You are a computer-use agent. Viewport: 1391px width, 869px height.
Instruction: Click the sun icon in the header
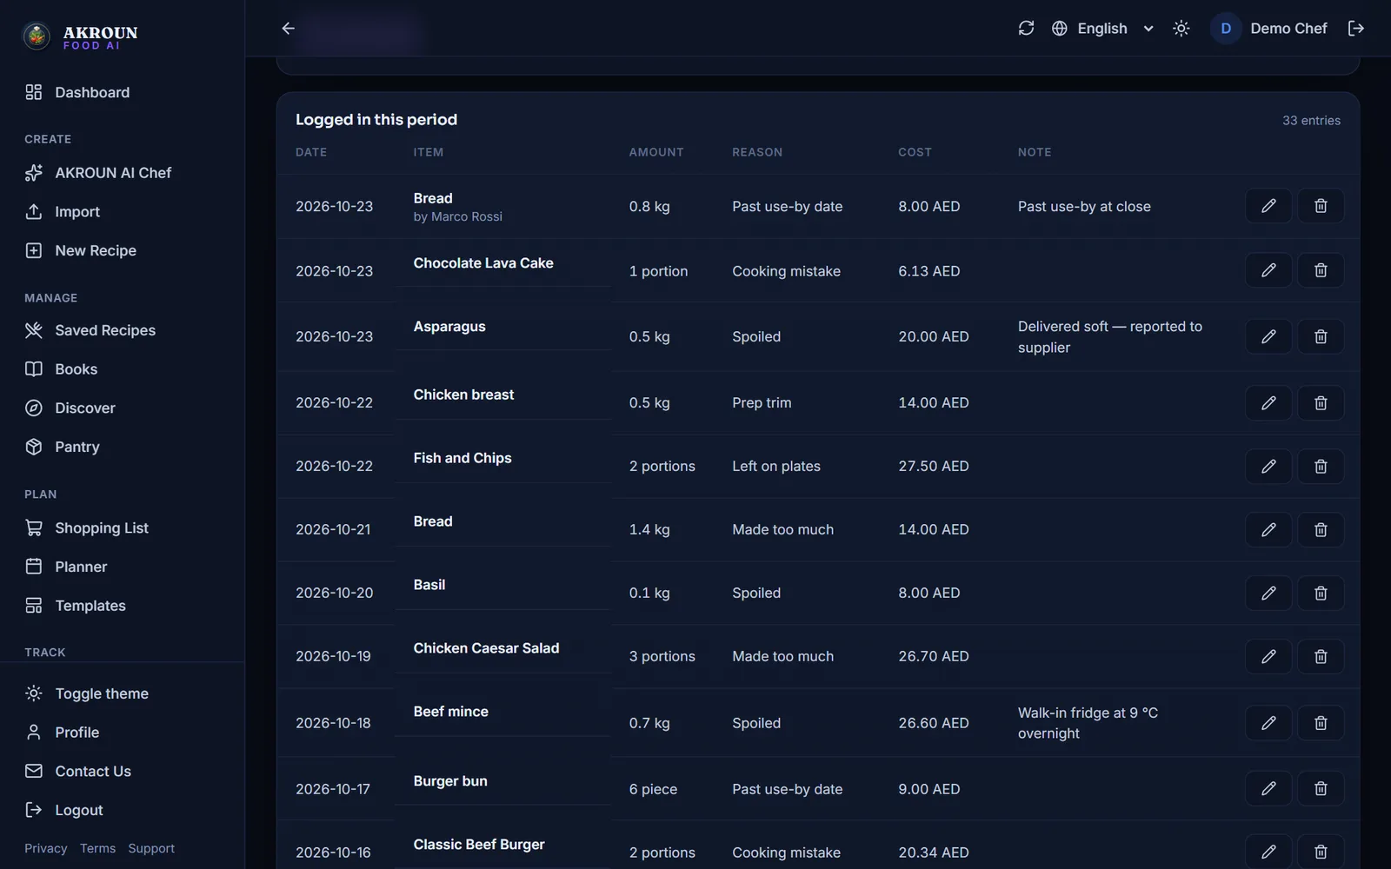pyautogui.click(x=1181, y=28)
